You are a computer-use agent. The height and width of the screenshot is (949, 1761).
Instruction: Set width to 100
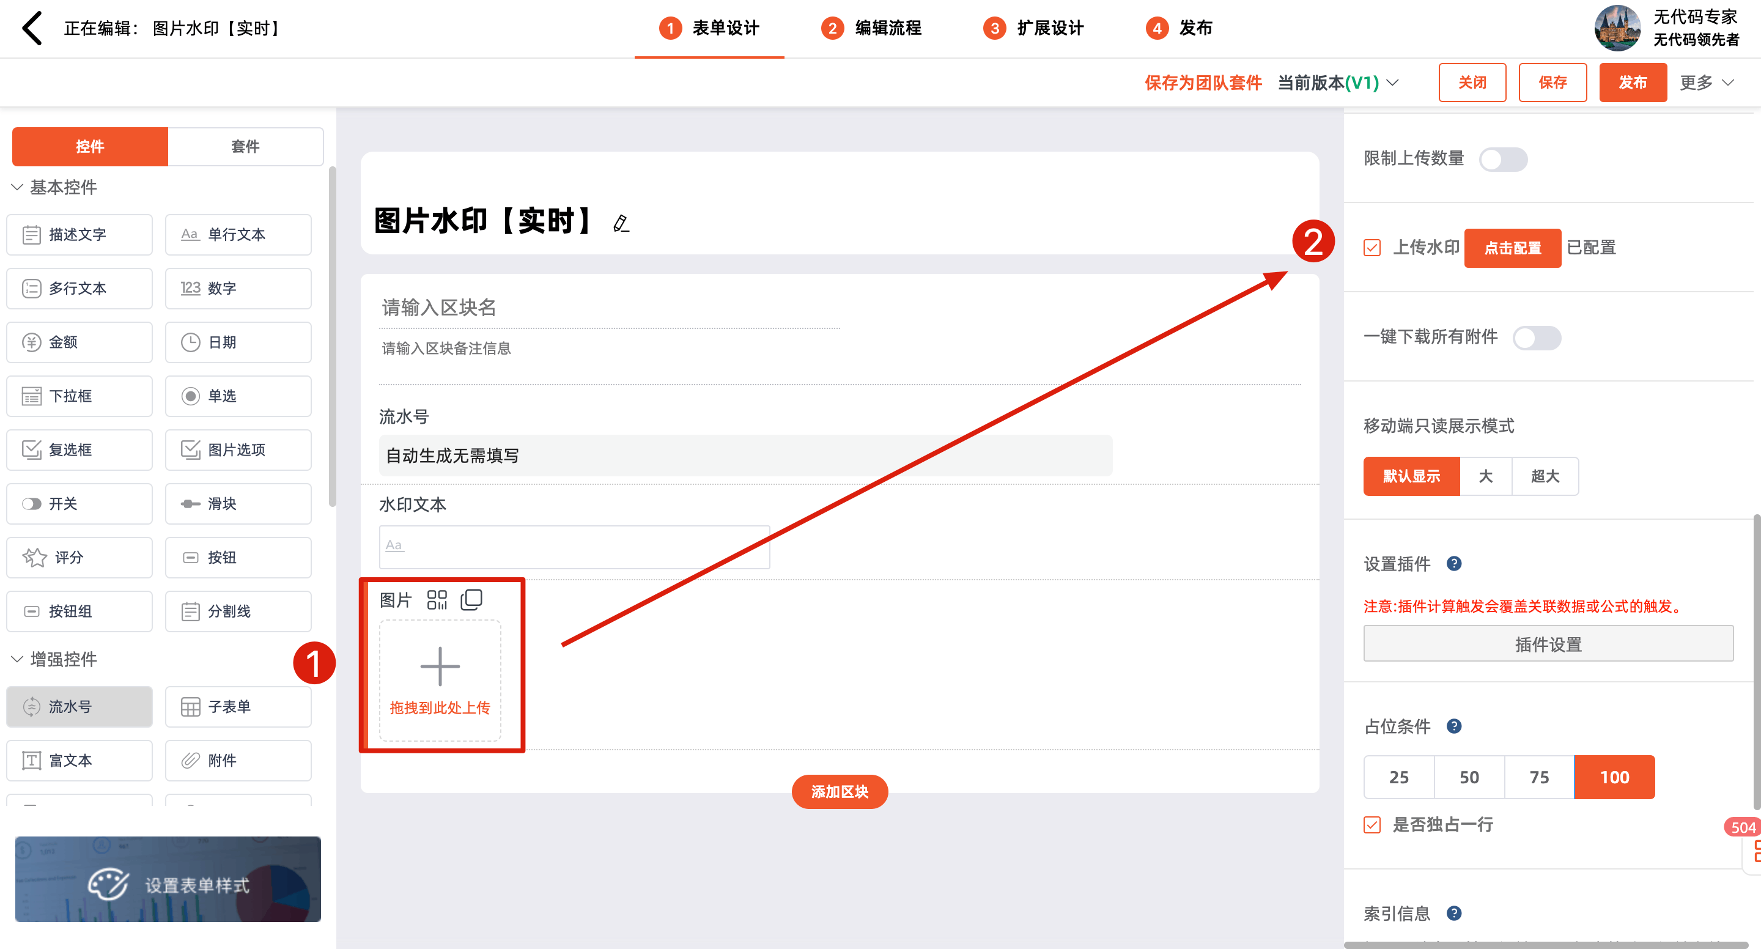1614,777
